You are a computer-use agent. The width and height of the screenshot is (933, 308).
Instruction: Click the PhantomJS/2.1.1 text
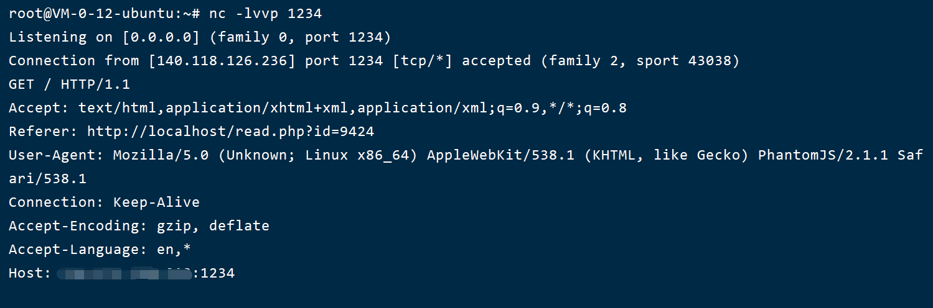click(x=823, y=155)
